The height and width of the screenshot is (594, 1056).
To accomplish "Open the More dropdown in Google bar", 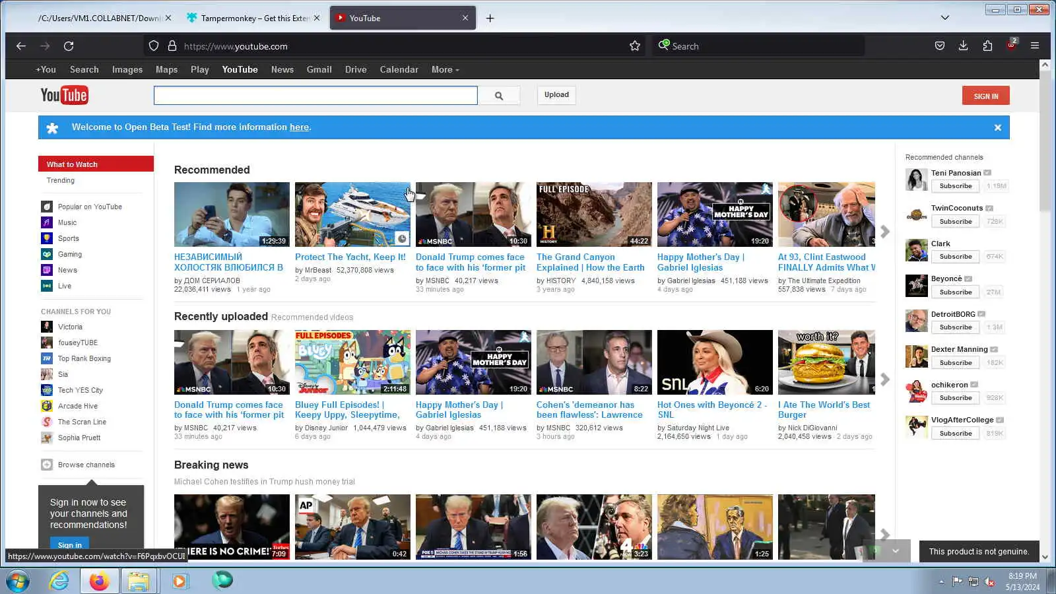I will tap(445, 69).
